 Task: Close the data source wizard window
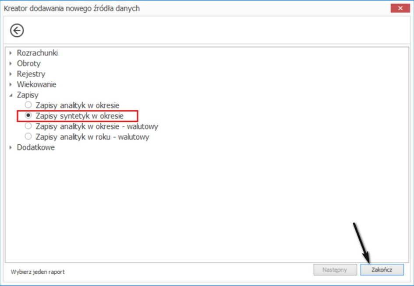click(400, 8)
